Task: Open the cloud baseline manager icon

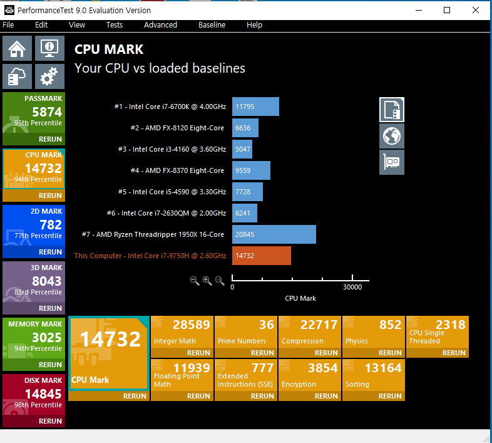Action: [x=18, y=76]
